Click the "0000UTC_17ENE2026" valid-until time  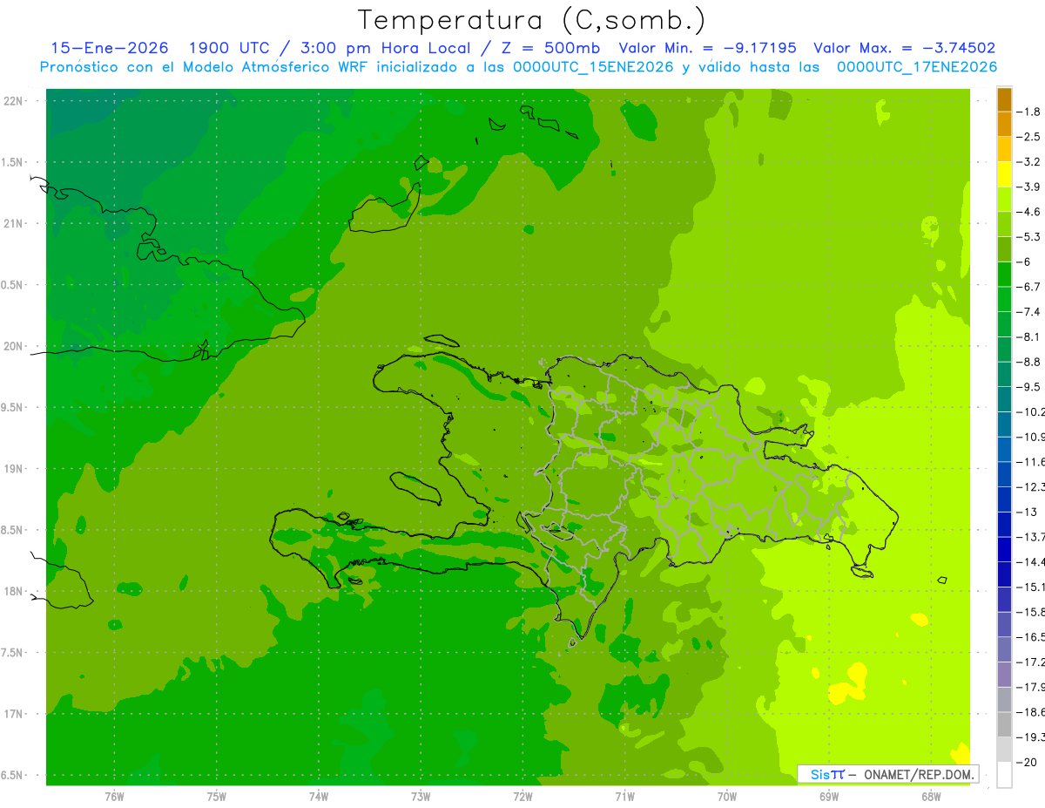pyautogui.click(x=917, y=67)
